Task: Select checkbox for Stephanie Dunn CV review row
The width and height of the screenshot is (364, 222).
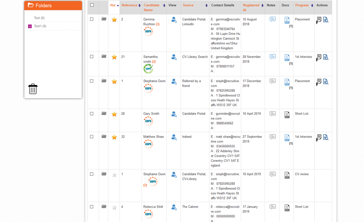Action: tap(92, 174)
